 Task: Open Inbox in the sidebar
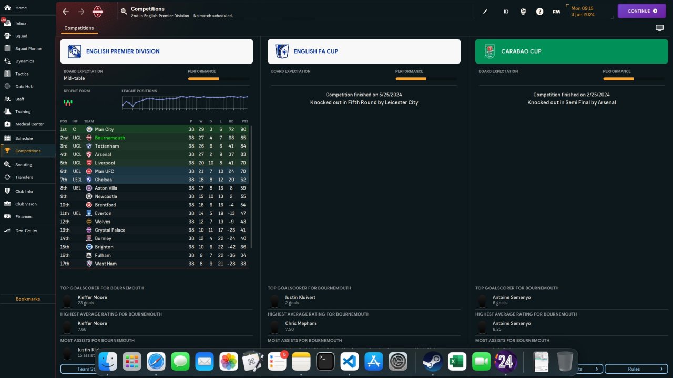click(x=28, y=23)
